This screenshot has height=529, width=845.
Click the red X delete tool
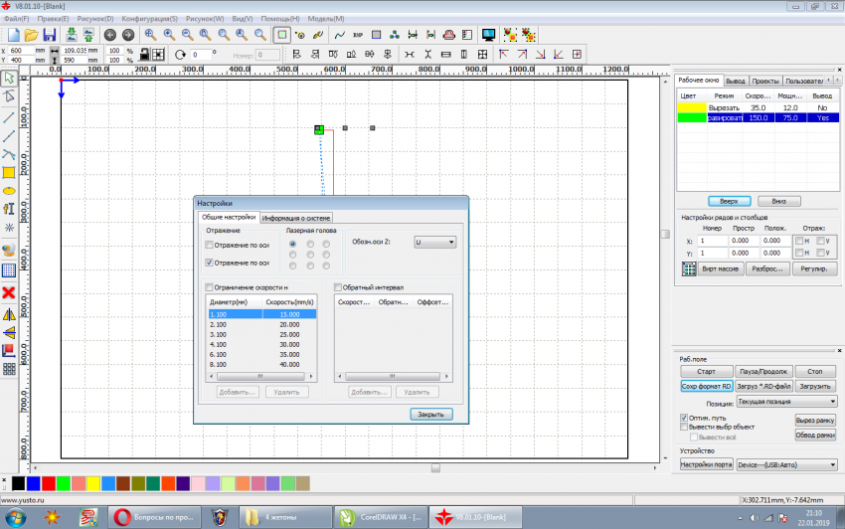tap(8, 292)
